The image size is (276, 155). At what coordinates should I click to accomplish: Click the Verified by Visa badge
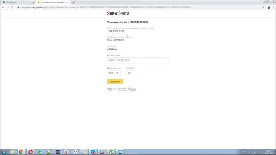(x=132, y=89)
